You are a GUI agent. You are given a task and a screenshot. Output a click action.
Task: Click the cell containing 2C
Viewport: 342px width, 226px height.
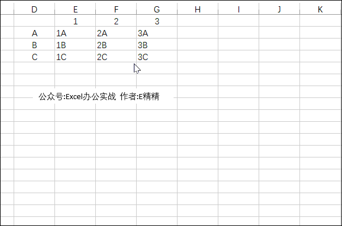coord(116,57)
